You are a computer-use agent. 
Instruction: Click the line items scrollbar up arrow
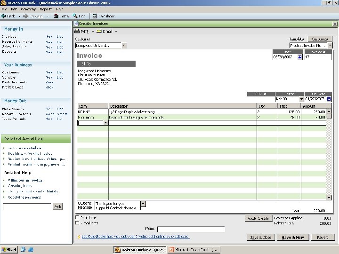click(x=329, y=111)
